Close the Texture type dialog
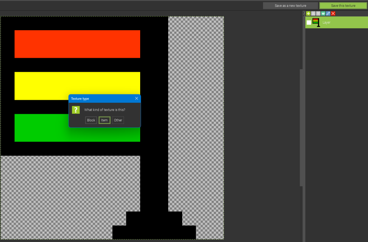Image resolution: width=368 pixels, height=242 pixels. [x=137, y=98]
